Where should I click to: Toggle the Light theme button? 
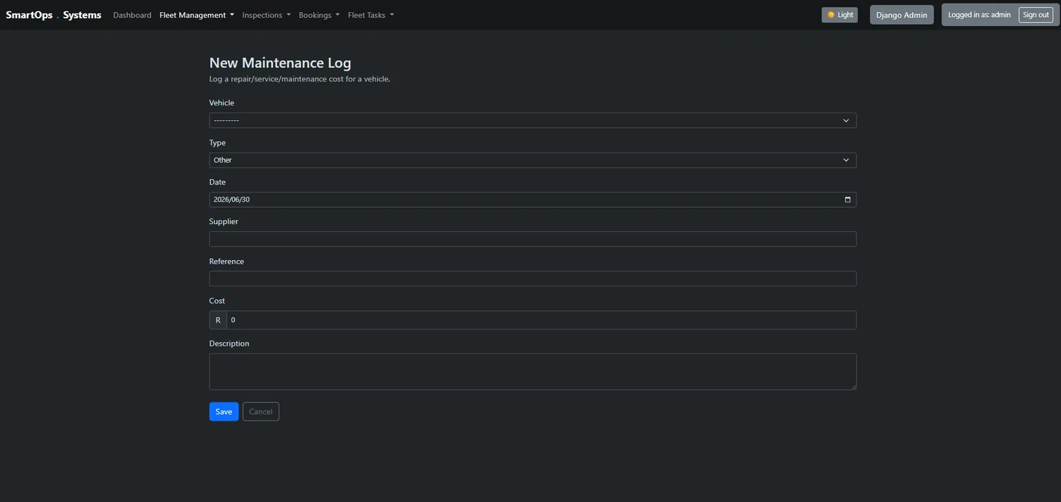[840, 15]
